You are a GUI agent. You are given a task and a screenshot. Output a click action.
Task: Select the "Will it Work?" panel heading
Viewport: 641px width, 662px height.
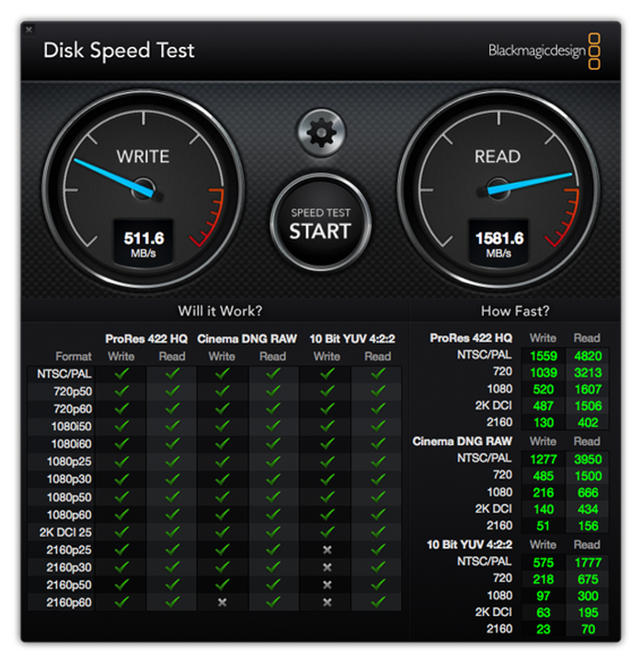point(220,311)
